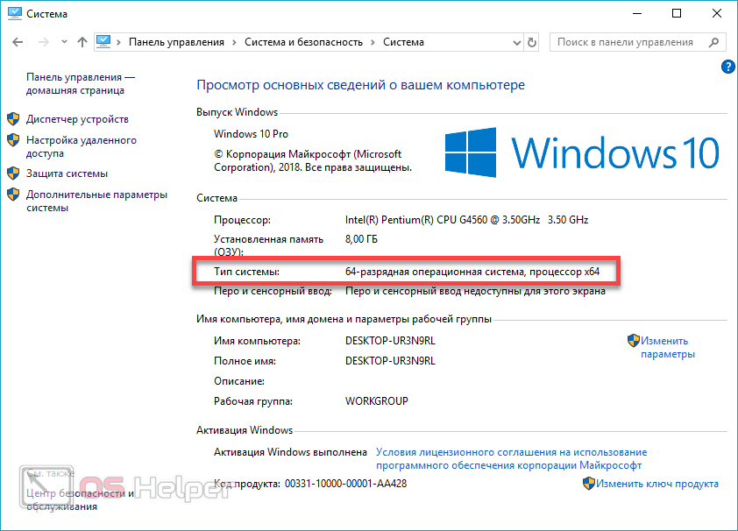Go up one level arrow

click(82, 42)
